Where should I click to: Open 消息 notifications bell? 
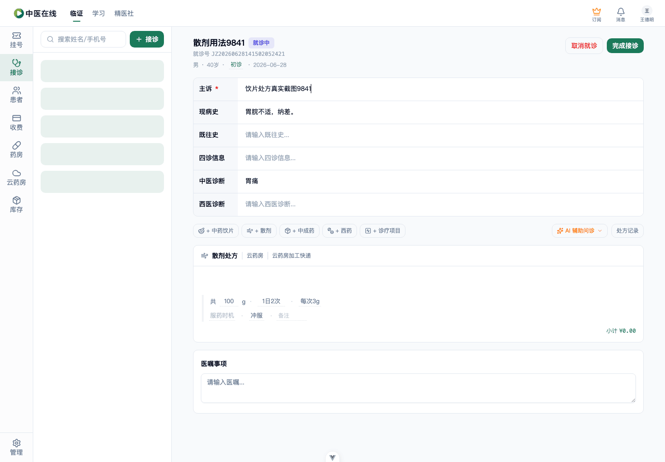point(621,14)
